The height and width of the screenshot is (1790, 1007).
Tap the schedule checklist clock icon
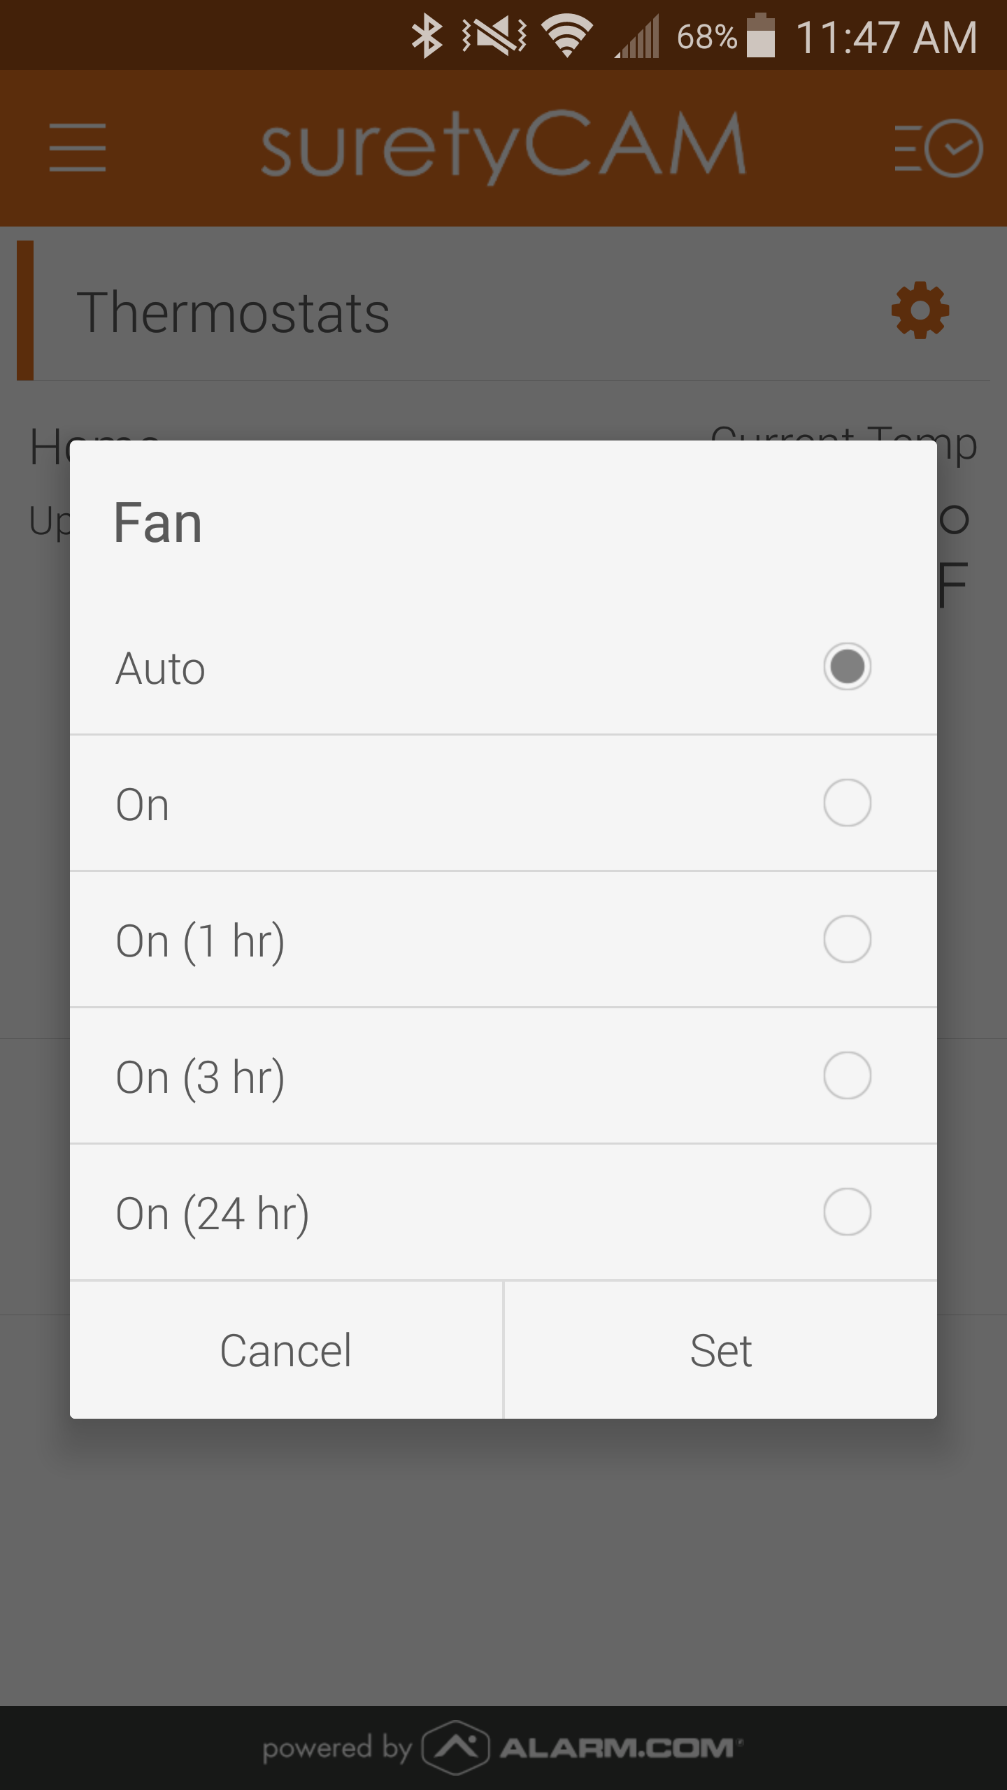[x=939, y=148]
